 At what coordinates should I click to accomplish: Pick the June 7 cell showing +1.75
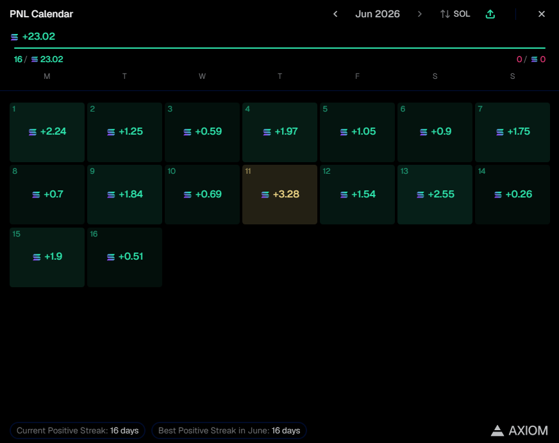512,132
